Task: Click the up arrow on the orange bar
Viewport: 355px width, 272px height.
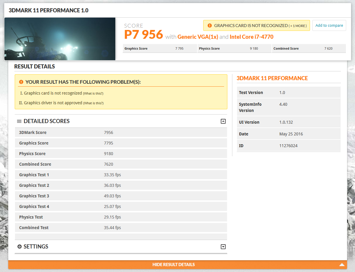Action: coord(341,265)
